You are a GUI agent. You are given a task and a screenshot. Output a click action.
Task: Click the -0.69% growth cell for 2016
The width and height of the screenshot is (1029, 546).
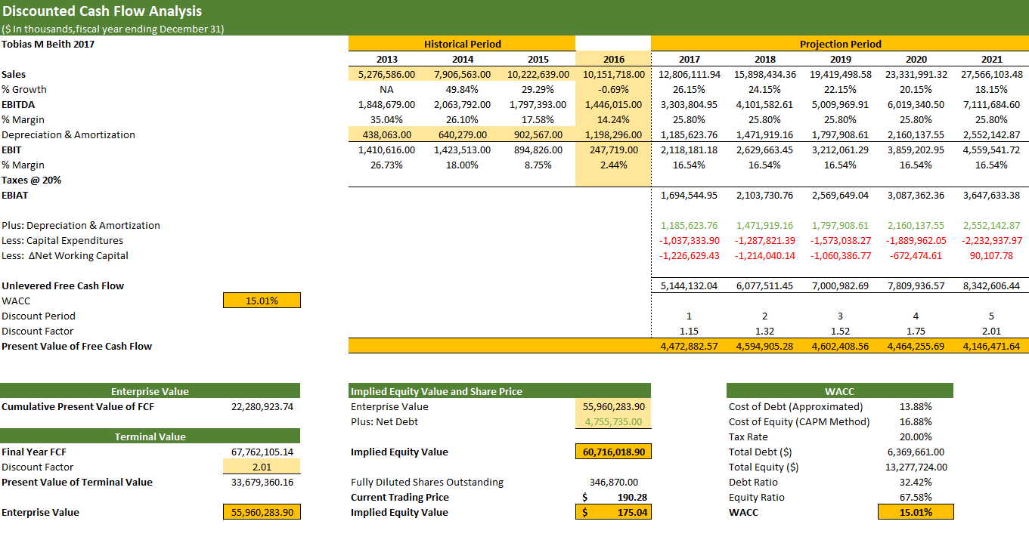(613, 89)
